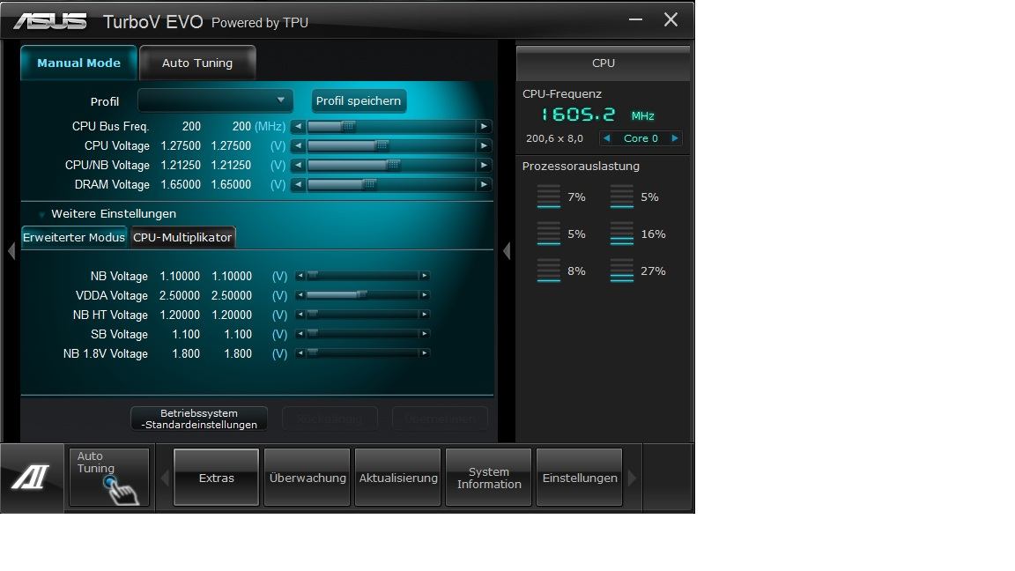Click the CPU Bus Freq. slider handle
This screenshot has height=571, width=1015.
click(x=348, y=126)
